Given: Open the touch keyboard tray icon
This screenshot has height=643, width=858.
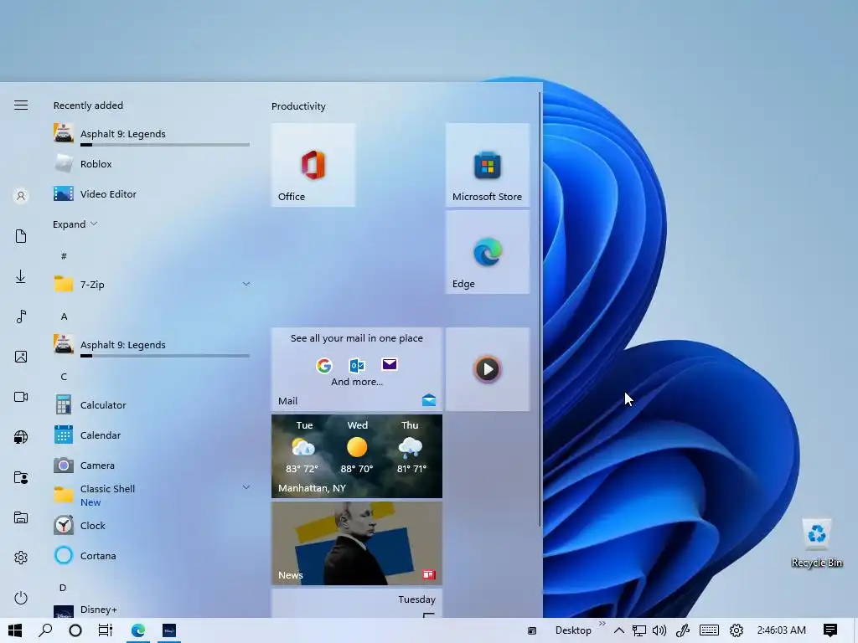Looking at the screenshot, I should (709, 630).
